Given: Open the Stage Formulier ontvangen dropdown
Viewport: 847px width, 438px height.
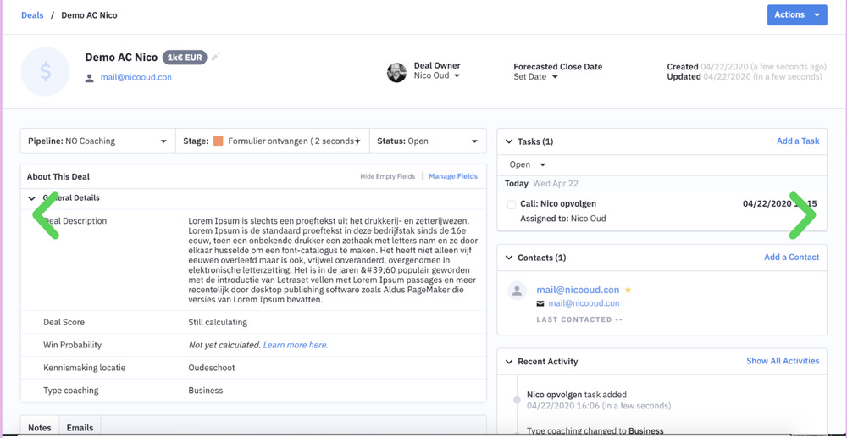Looking at the screenshot, I should [x=272, y=141].
